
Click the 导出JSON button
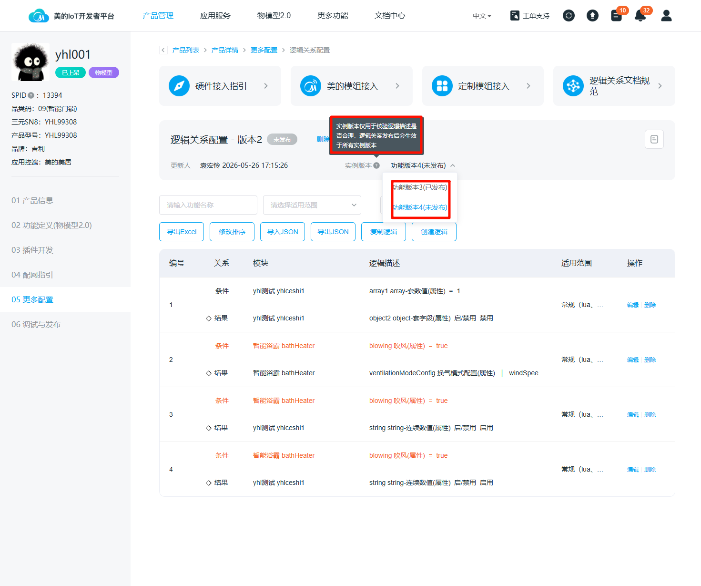coord(333,232)
